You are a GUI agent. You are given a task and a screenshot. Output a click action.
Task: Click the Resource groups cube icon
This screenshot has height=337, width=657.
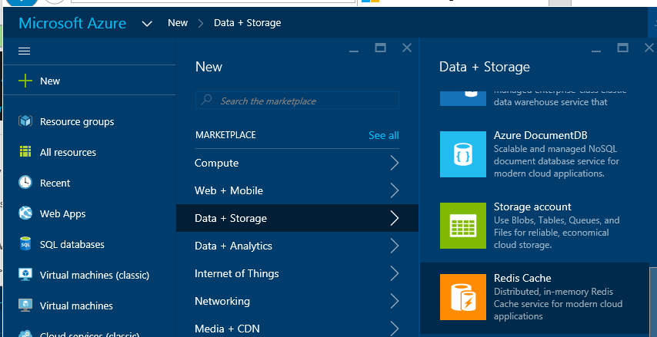25,121
